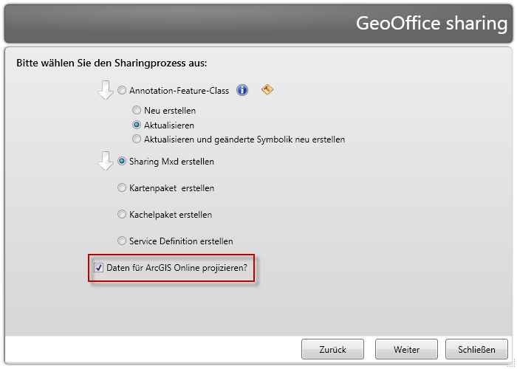Click the orange hammer settings icon
The height and width of the screenshot is (369, 517).
pyautogui.click(x=267, y=90)
